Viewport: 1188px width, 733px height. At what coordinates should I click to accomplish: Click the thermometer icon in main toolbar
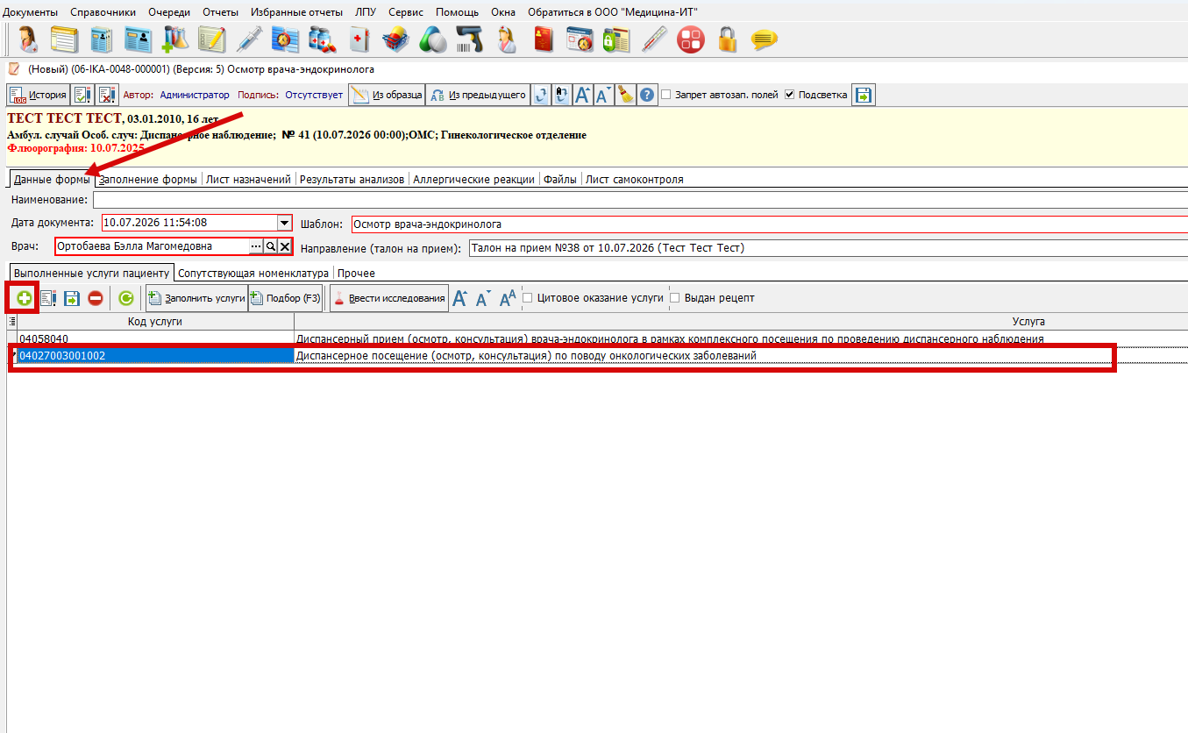[x=654, y=39]
